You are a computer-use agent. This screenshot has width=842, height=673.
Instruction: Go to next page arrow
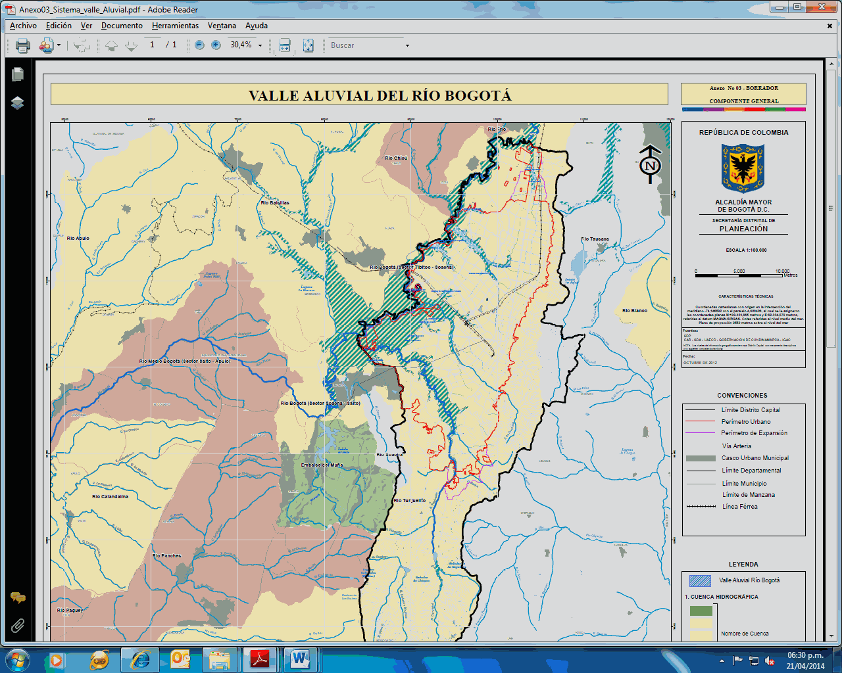pyautogui.click(x=131, y=45)
